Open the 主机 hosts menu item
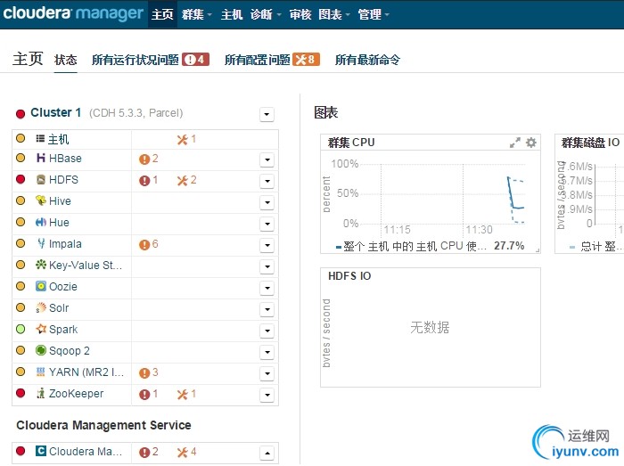 point(232,14)
